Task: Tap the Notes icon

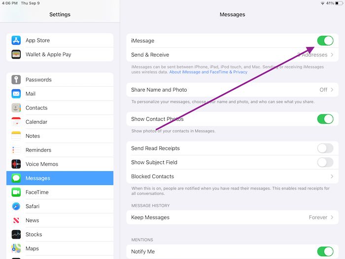Action: tap(16, 136)
